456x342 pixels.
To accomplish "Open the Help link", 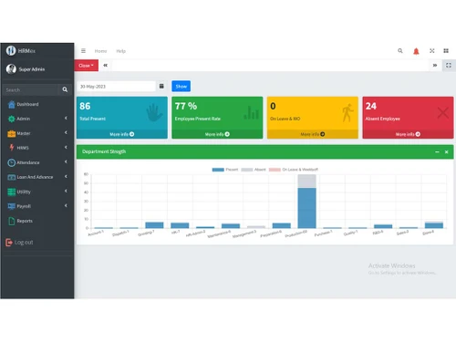I will [x=121, y=51].
